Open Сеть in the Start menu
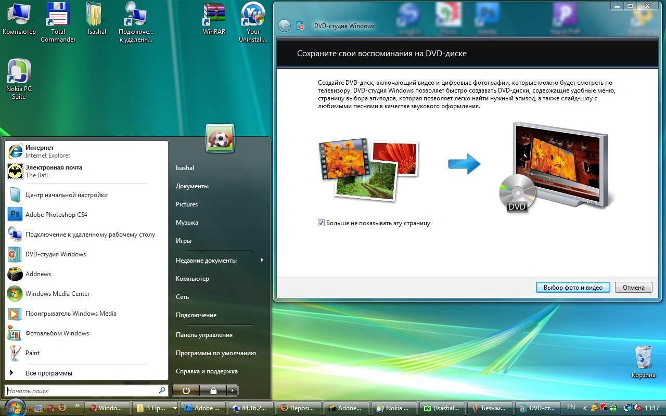The image size is (666, 416). 182,296
